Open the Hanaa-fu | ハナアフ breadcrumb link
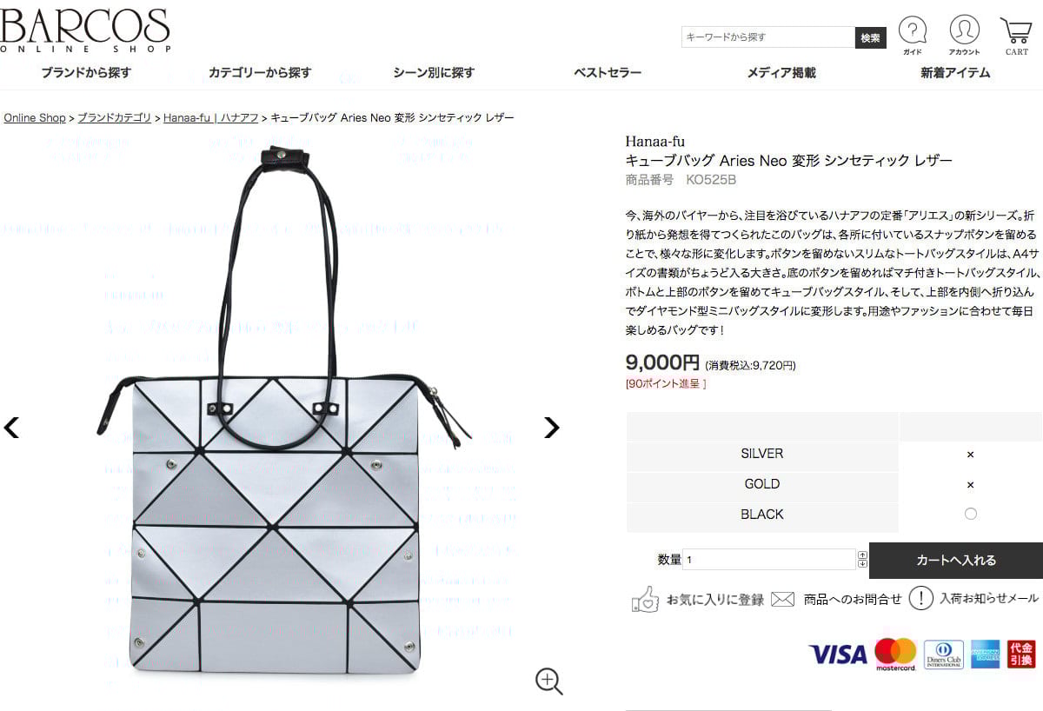Screen dimensions: 1043x711 (x=211, y=117)
